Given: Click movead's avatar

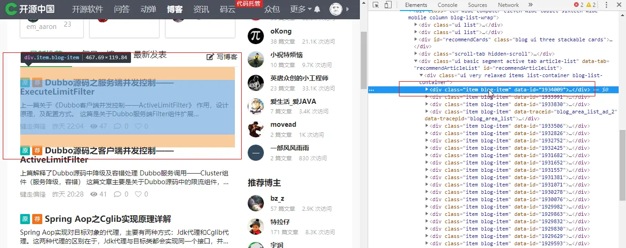Looking at the screenshot, I should coord(256,130).
